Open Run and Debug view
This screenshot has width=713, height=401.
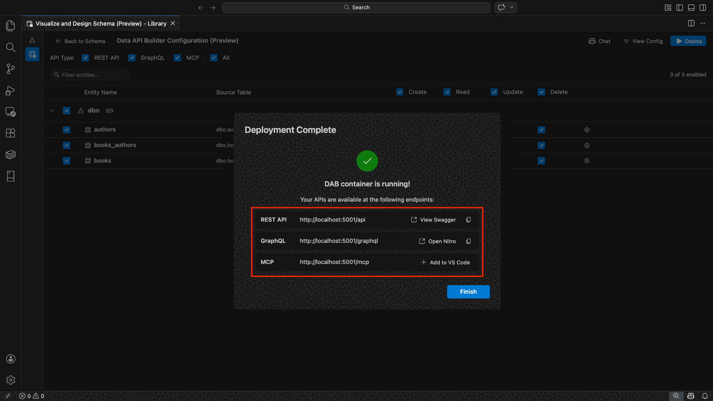pos(10,91)
